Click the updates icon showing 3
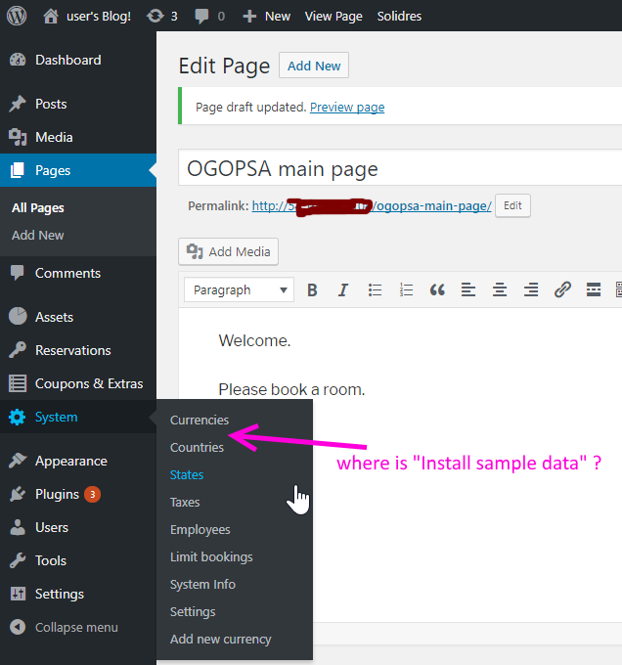 (161, 16)
